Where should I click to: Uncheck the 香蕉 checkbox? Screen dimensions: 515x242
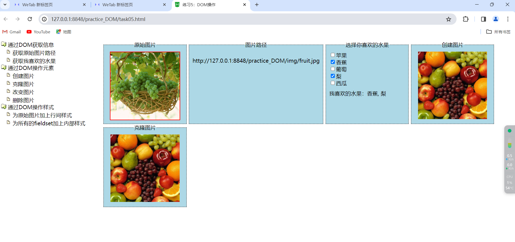(x=333, y=62)
